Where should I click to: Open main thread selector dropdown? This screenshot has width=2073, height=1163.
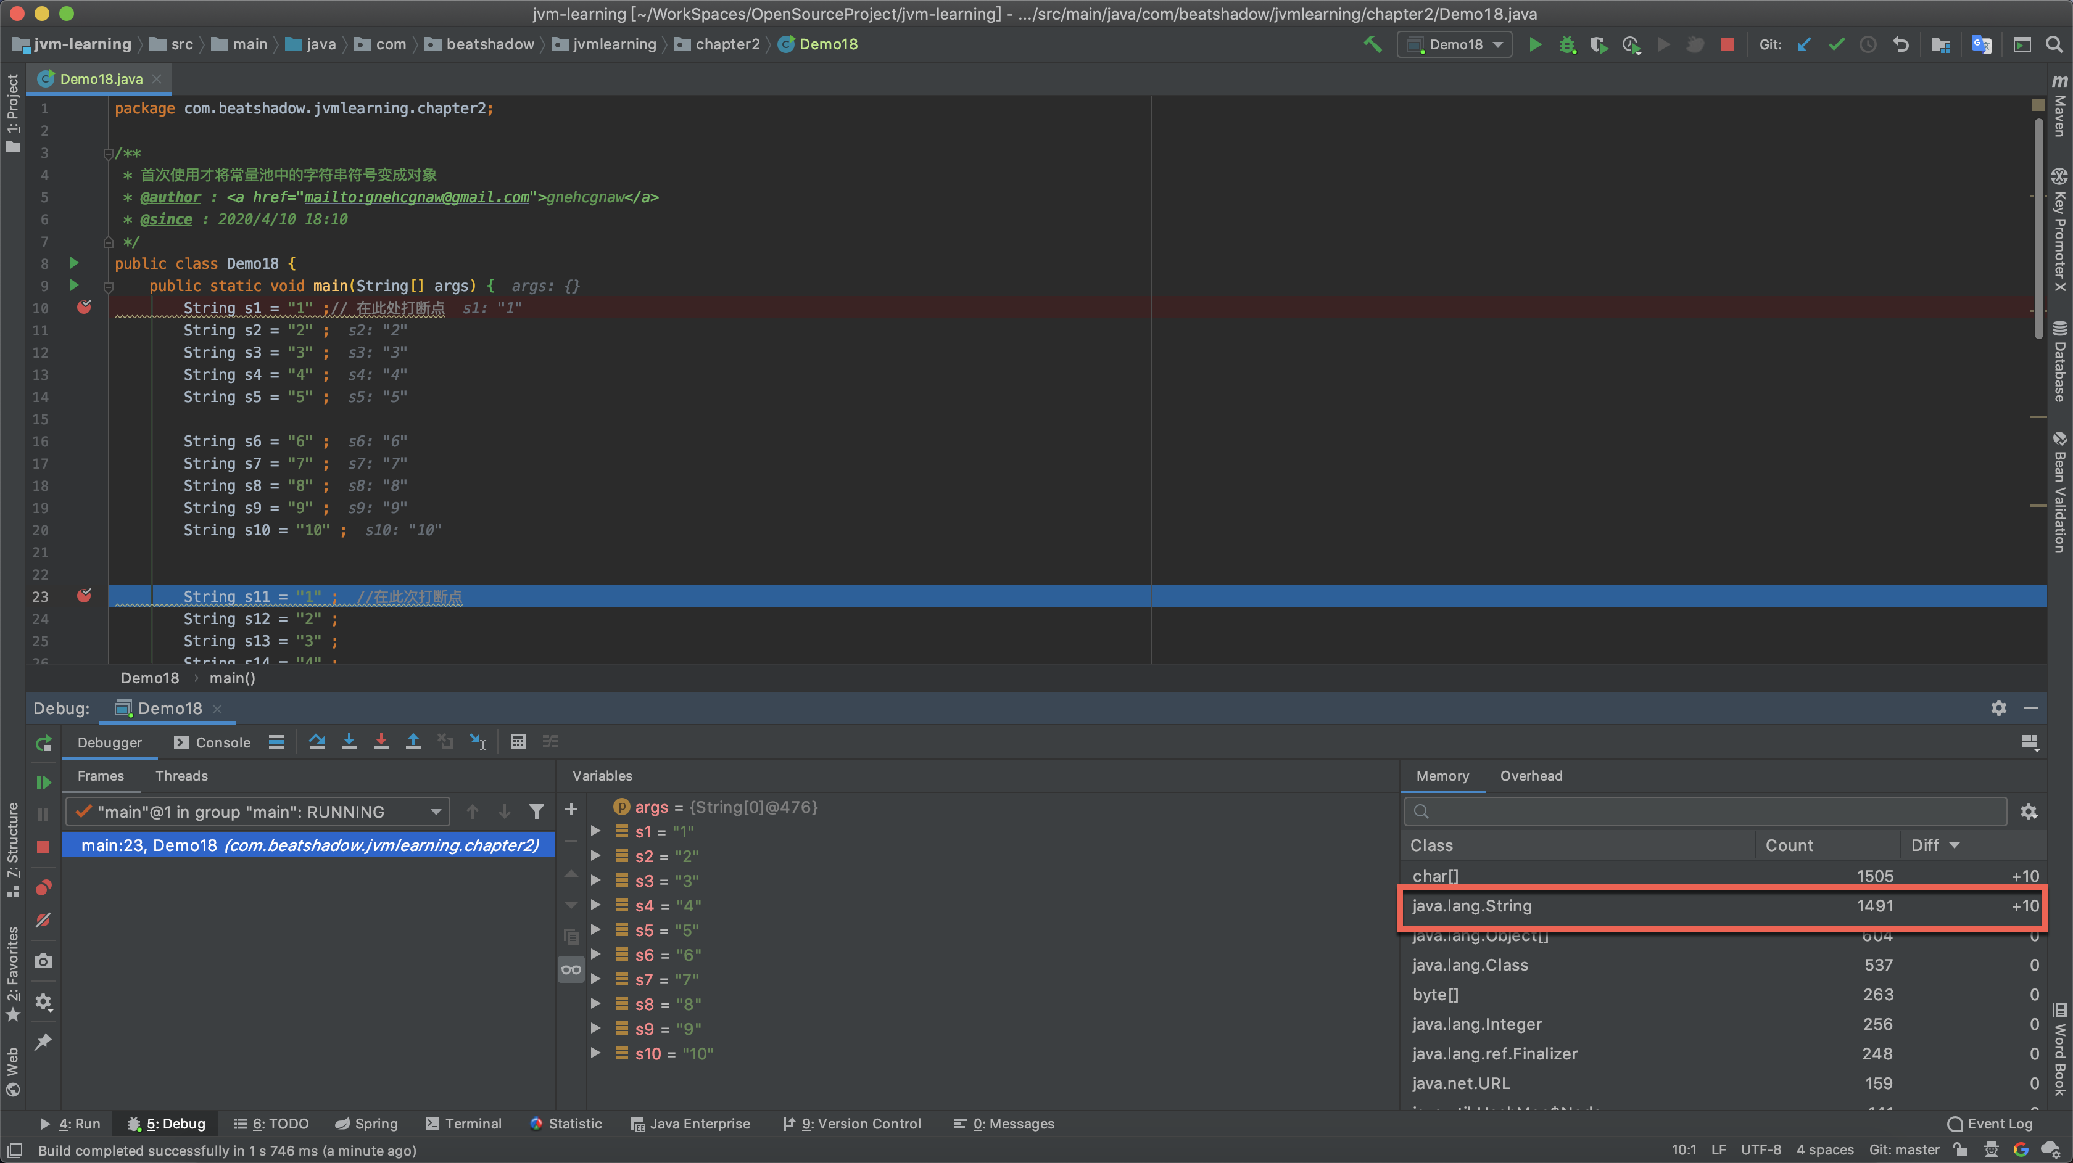tap(257, 812)
